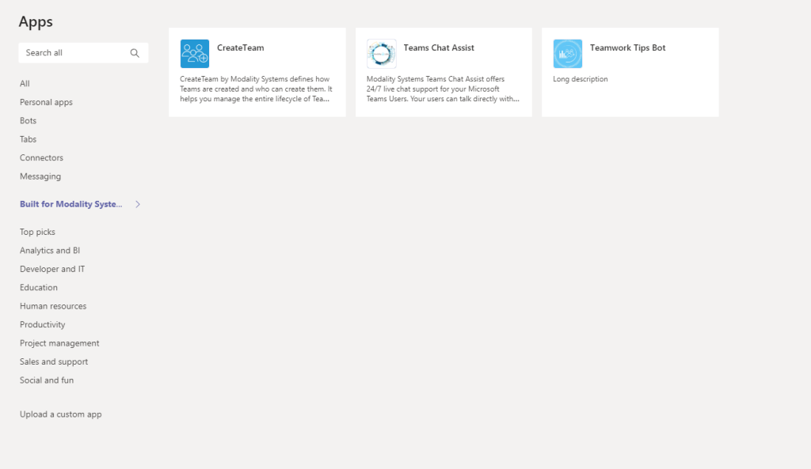Click Upload a custom app link

click(x=60, y=414)
